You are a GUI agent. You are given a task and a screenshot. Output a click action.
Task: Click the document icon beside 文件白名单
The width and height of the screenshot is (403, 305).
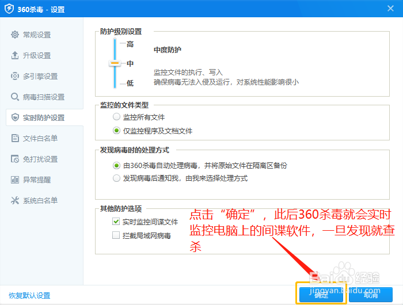click(x=15, y=138)
